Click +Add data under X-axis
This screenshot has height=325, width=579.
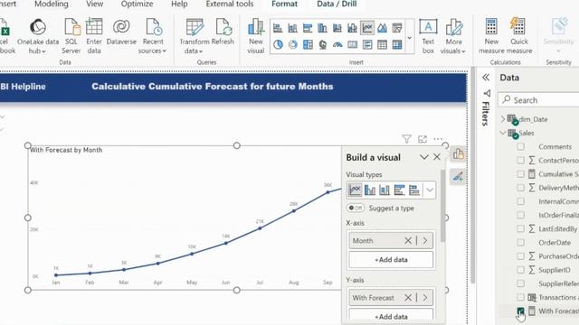tap(391, 260)
